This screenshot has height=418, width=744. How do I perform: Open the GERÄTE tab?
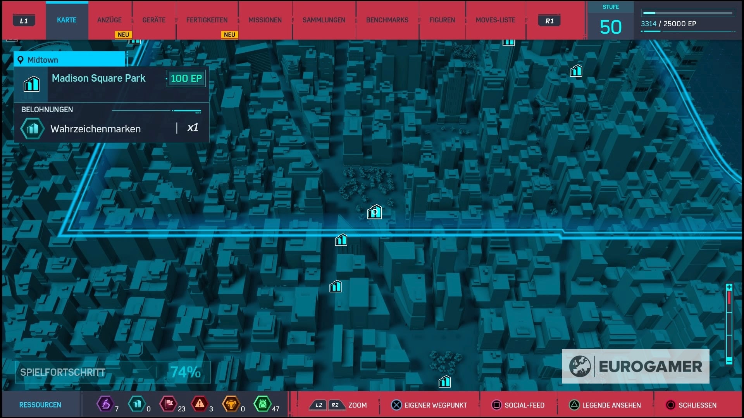pos(154,20)
